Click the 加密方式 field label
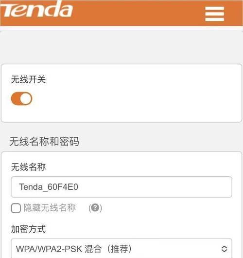This screenshot has height=258, width=243. [28, 229]
